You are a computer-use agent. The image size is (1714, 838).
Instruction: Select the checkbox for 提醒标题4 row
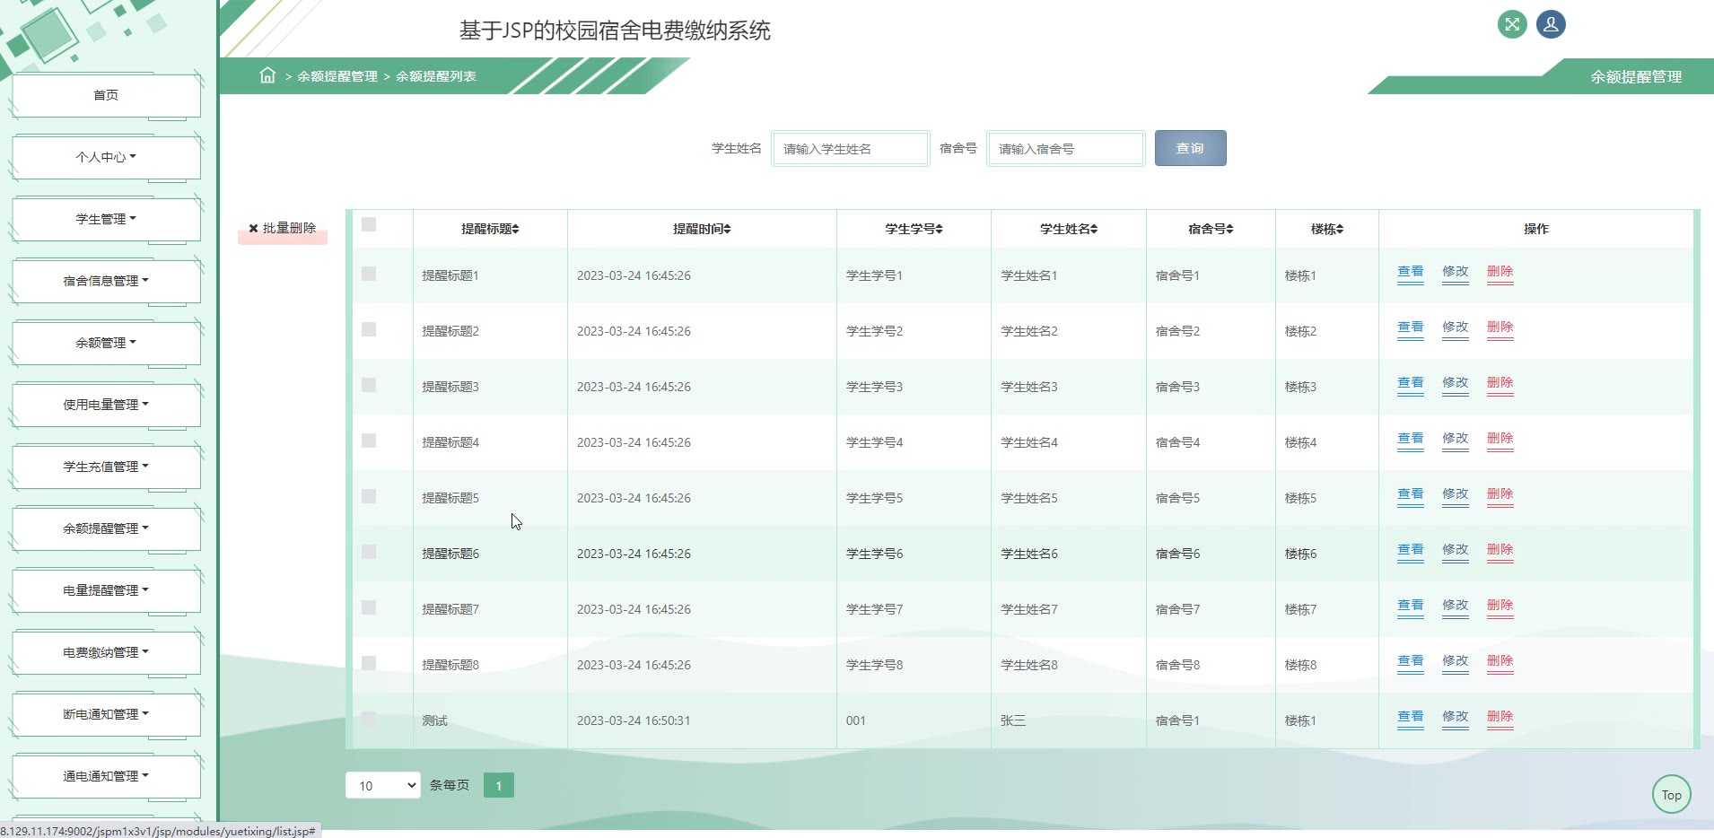coord(369,441)
